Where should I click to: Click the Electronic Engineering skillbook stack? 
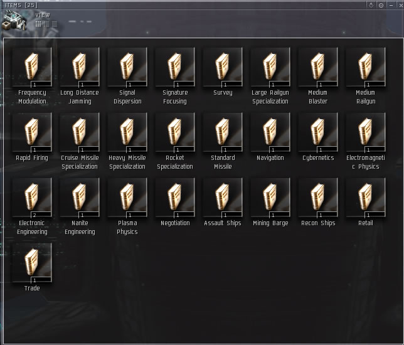(x=32, y=198)
